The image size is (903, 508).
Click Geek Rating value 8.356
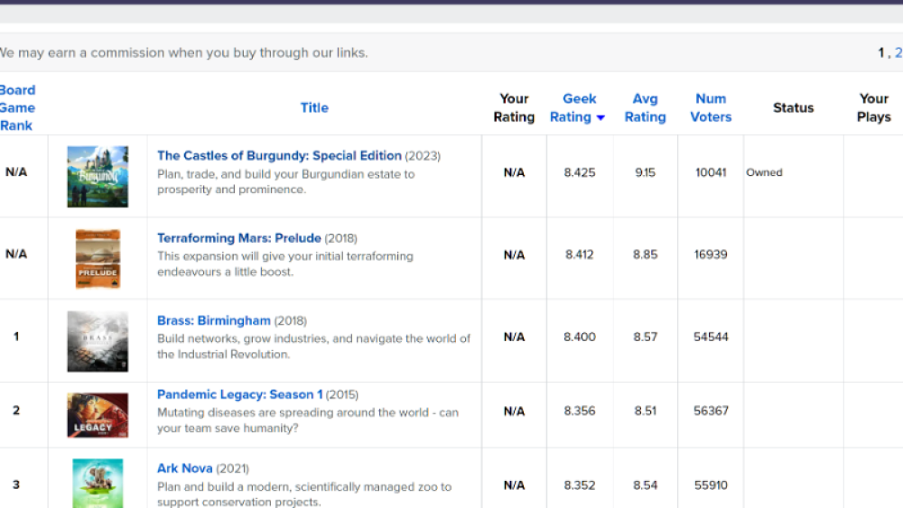(x=580, y=411)
